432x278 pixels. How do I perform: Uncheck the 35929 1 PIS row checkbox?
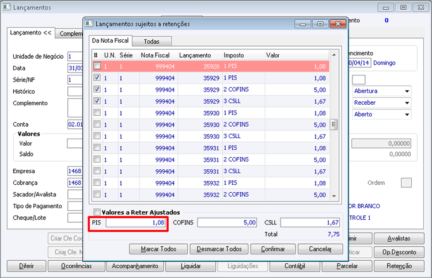click(x=97, y=78)
